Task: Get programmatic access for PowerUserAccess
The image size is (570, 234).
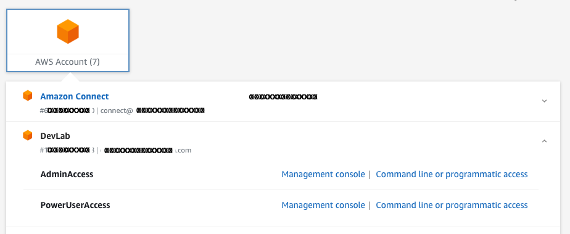Action: point(452,205)
